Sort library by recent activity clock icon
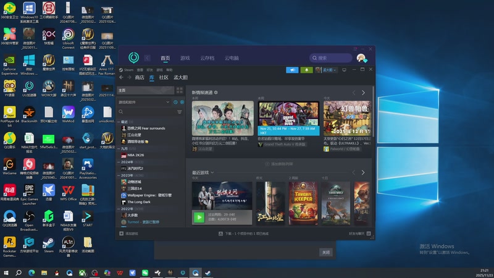 tap(175, 102)
